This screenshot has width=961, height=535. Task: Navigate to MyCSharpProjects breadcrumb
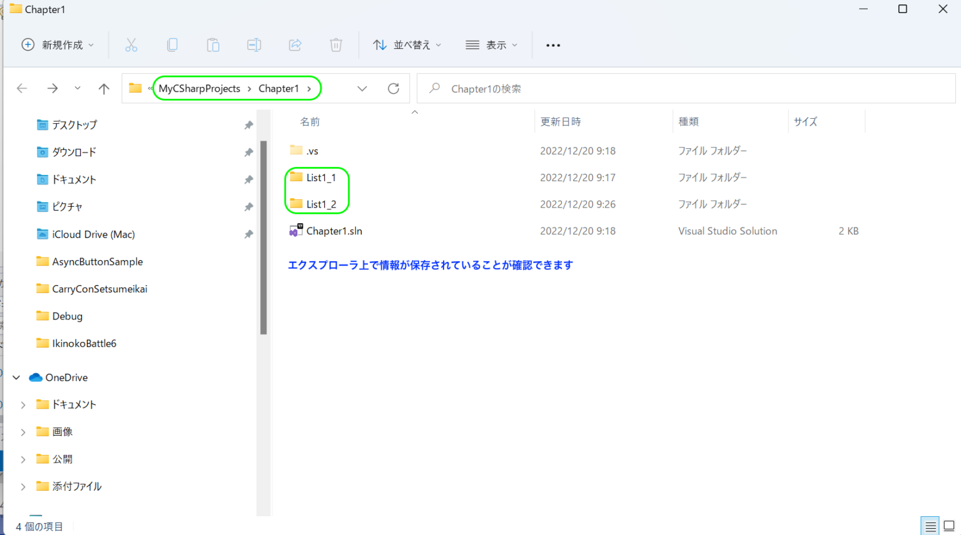click(200, 89)
